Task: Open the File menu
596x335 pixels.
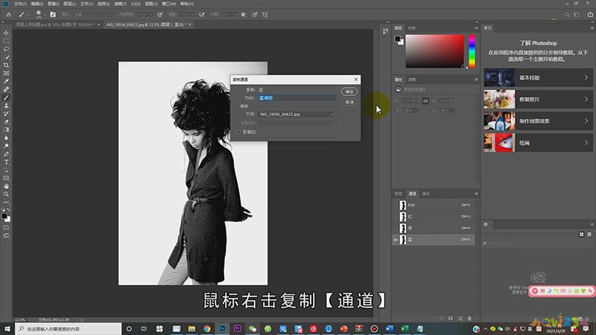Action: coord(20,4)
